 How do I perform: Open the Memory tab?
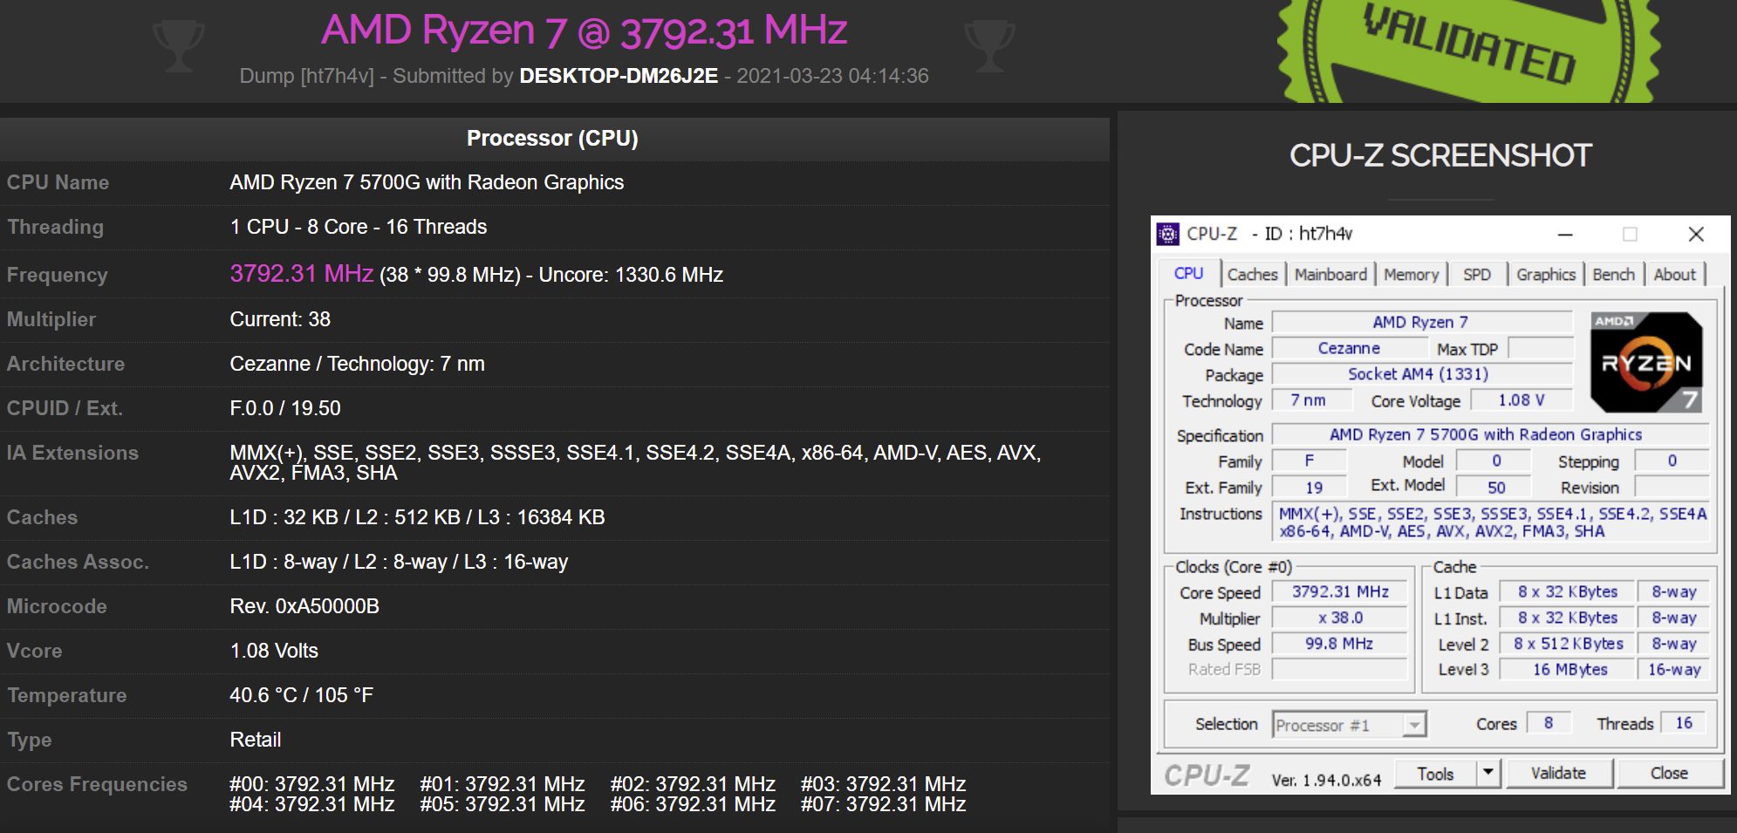click(x=1411, y=275)
